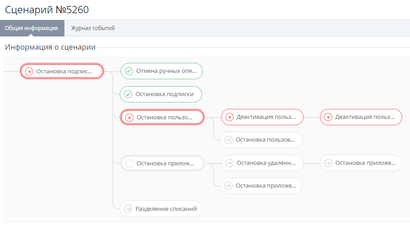Click gray arrow icon of Остановка пользов step
Screen dimensions: 410x225
[229, 140]
